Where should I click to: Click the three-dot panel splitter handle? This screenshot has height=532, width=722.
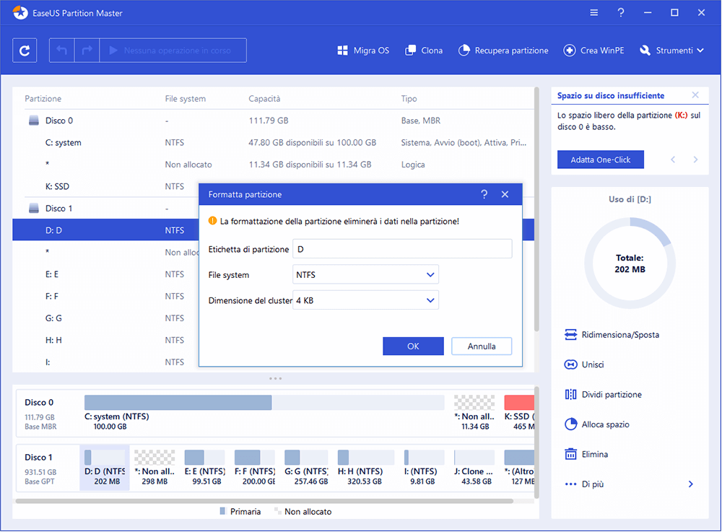click(x=275, y=378)
